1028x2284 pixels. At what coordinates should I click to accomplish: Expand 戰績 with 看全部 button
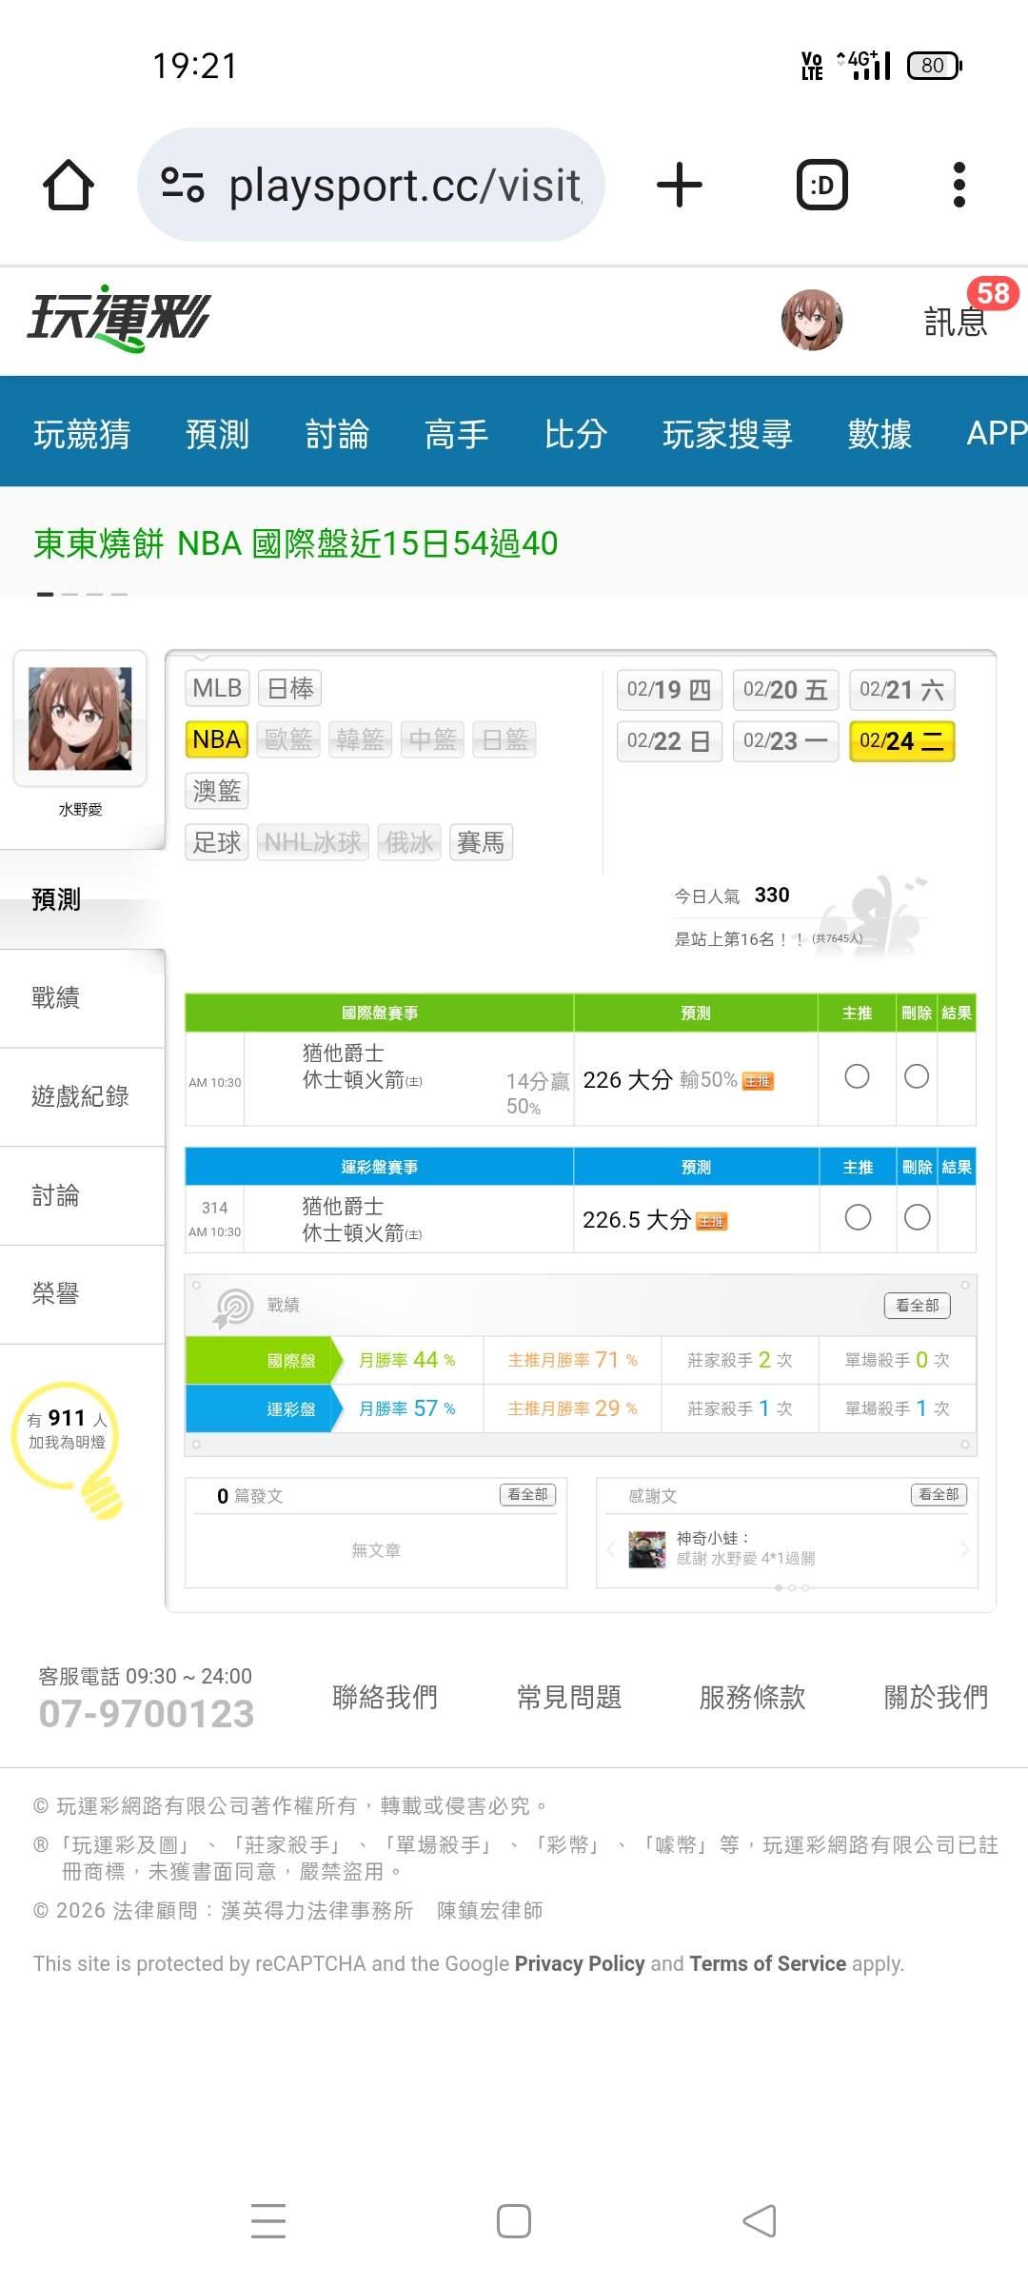point(917,1306)
